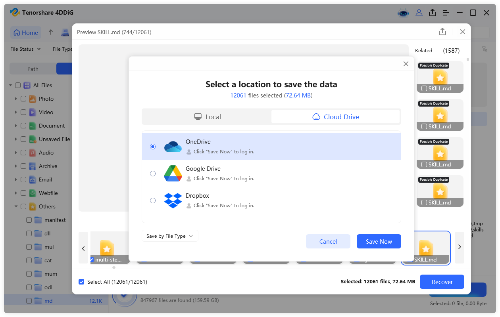The height and width of the screenshot is (317, 500).
Task: Click the Recover button
Action: click(x=442, y=282)
